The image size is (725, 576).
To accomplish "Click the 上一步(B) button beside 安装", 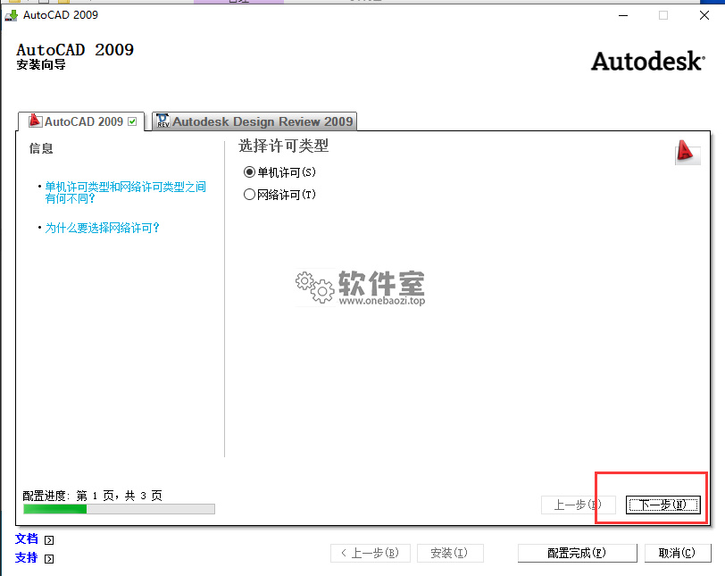I will (x=371, y=553).
